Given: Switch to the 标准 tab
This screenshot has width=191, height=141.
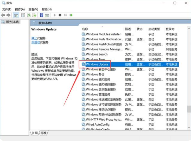Looking at the screenshot, I should (43, 133).
